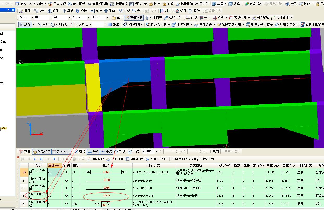Click the 镜像 mirror tool
This screenshot has height=210, width=324.
(x=53, y=11)
